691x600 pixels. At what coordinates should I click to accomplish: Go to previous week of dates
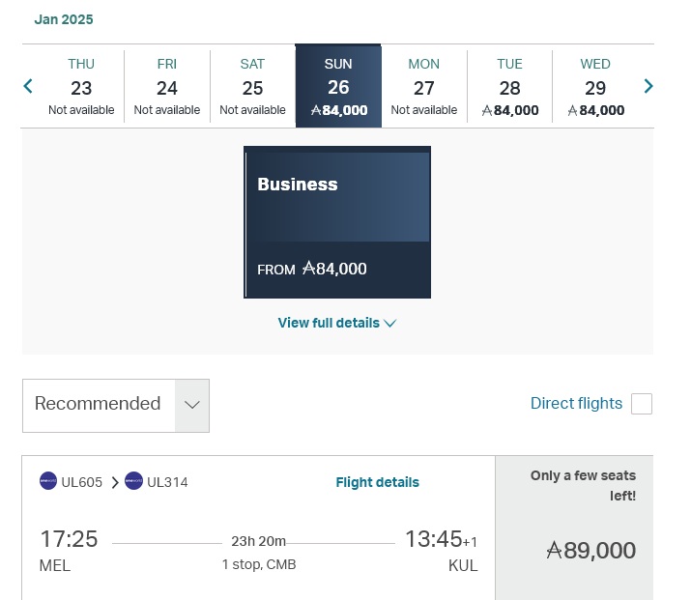click(x=28, y=86)
